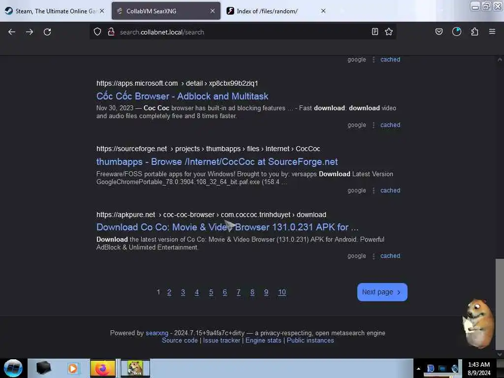This screenshot has width=504, height=378.
Task: Go to results page 2
Action: [x=169, y=292]
